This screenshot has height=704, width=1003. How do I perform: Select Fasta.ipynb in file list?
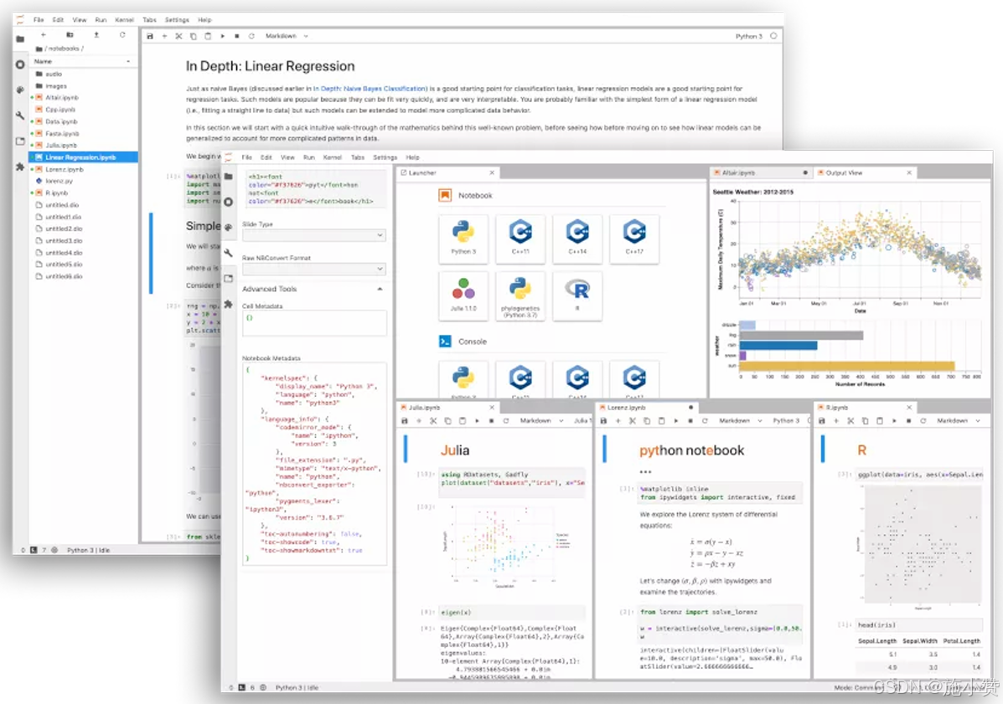click(83, 134)
